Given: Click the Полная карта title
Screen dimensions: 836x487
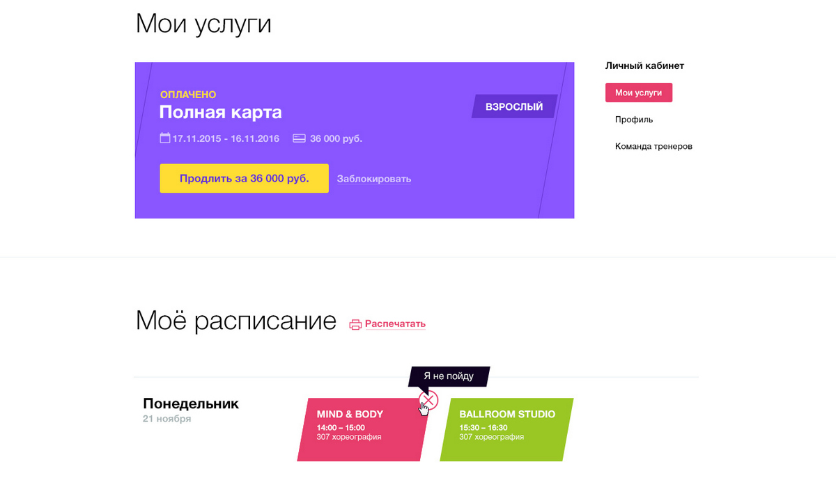Looking at the screenshot, I should click(x=221, y=113).
